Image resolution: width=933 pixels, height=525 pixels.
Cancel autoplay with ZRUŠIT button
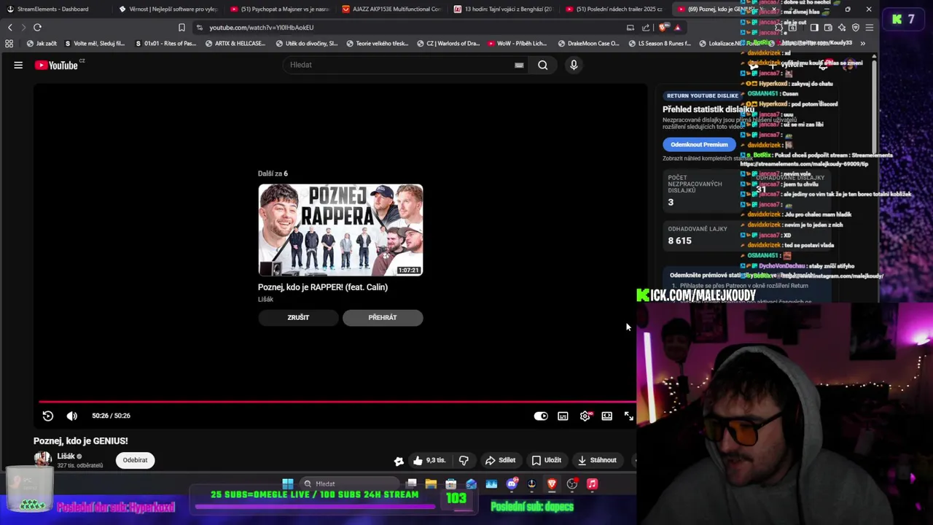(298, 317)
